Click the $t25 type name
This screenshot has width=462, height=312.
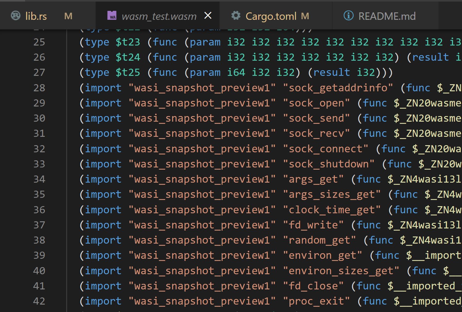(x=128, y=72)
